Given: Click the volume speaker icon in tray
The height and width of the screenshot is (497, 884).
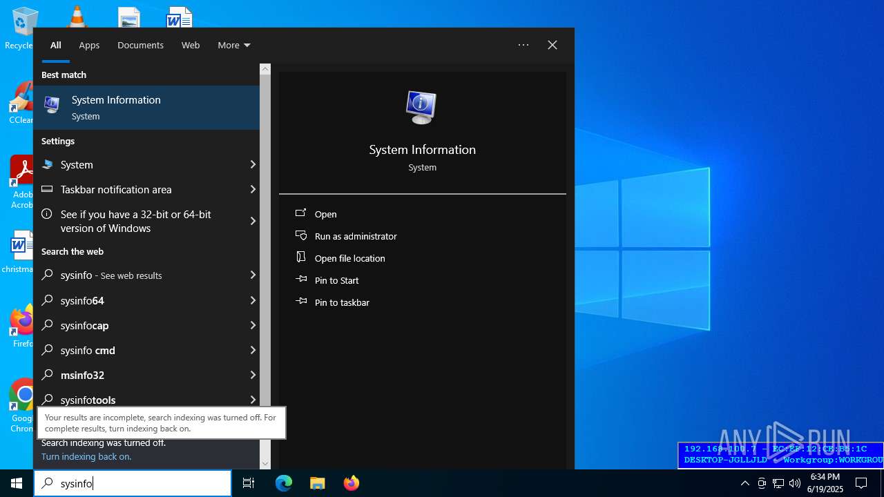Looking at the screenshot, I should (x=795, y=483).
